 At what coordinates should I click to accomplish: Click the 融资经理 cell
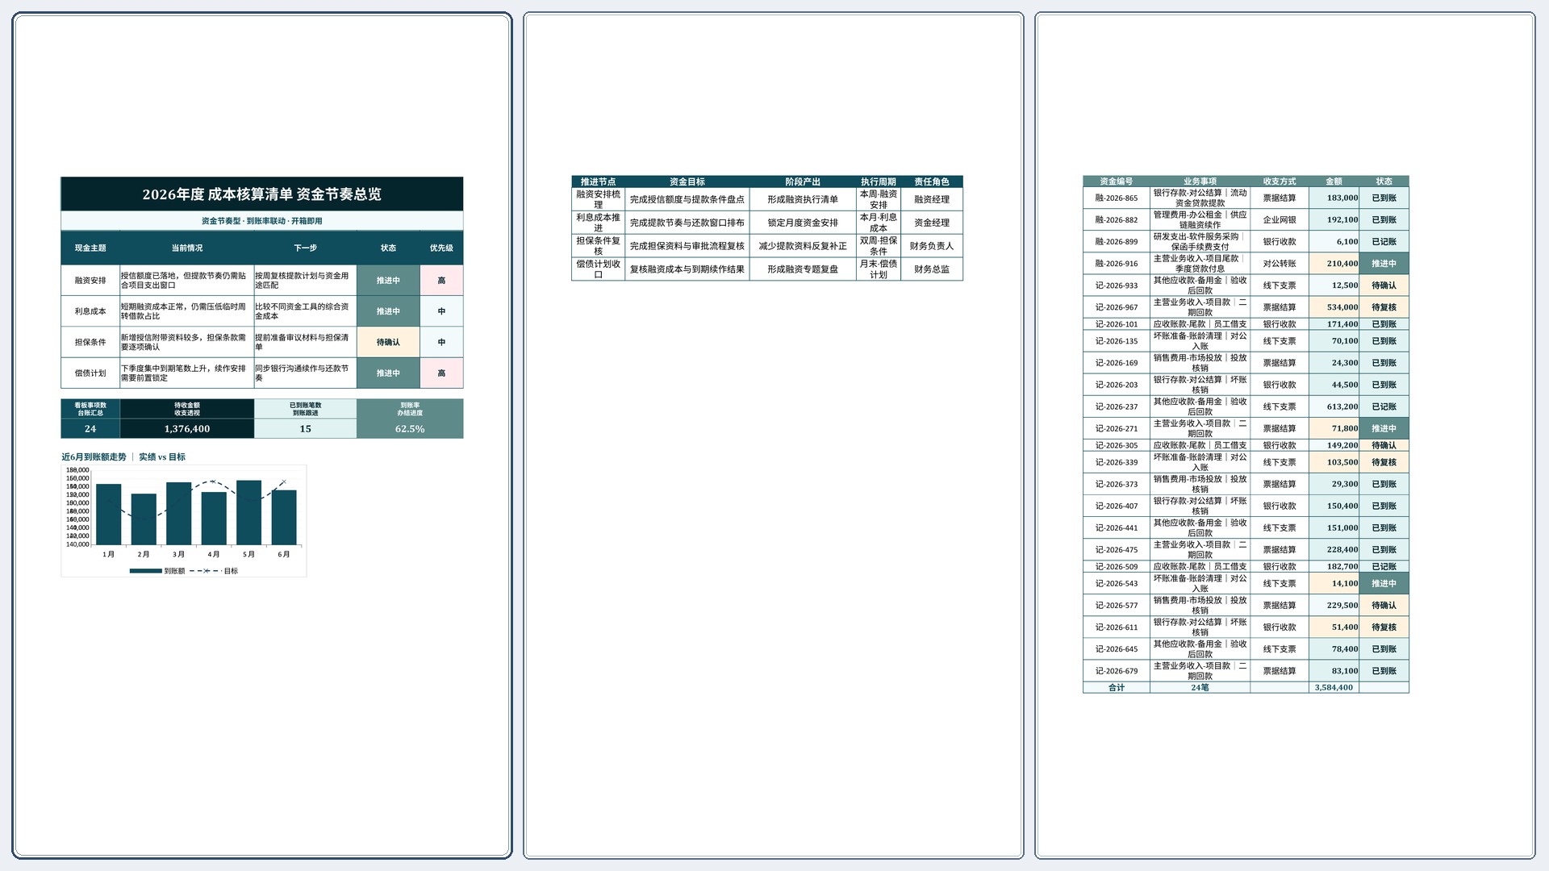(x=932, y=199)
